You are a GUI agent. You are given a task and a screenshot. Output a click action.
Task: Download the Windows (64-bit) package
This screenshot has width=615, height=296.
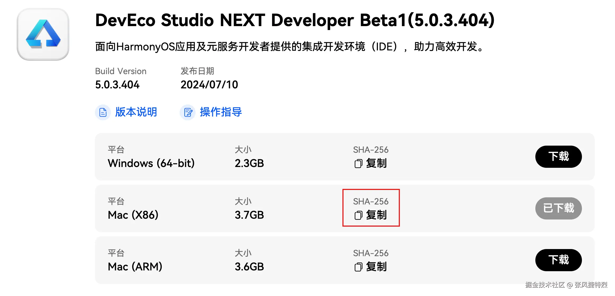click(x=558, y=157)
